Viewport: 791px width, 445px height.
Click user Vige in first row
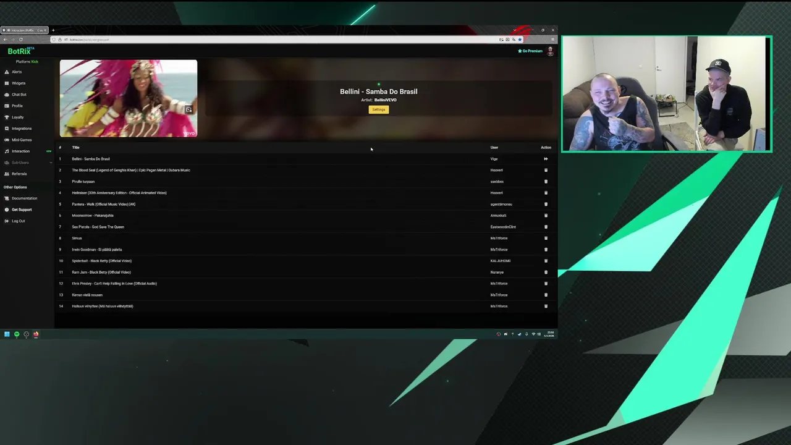(494, 159)
